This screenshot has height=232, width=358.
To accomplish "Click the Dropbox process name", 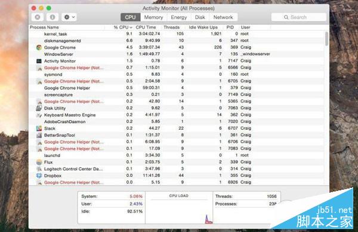I will pos(53,175).
